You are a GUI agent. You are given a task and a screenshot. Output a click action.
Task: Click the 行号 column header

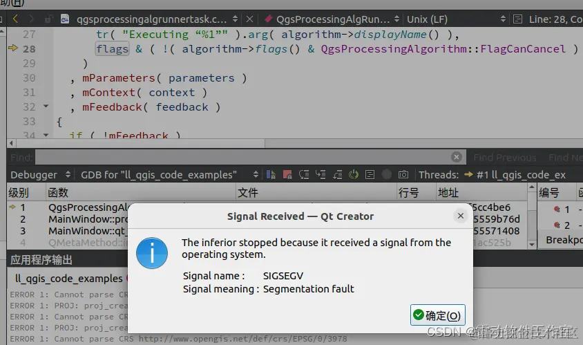tap(416, 193)
